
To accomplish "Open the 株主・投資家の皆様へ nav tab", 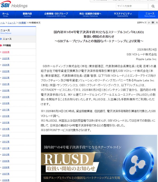I will click(90, 14).
